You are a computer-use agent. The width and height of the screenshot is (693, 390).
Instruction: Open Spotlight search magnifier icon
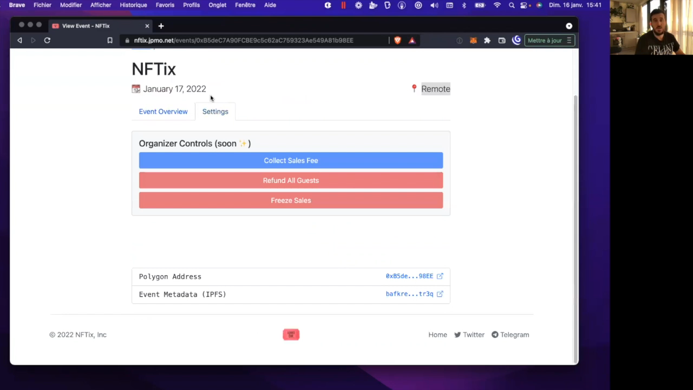[512, 5]
